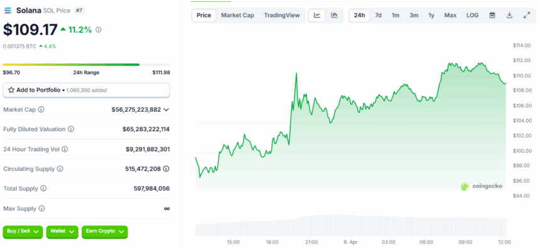Open the Max Supply info icon
The image size is (540, 248).
tap(41, 208)
